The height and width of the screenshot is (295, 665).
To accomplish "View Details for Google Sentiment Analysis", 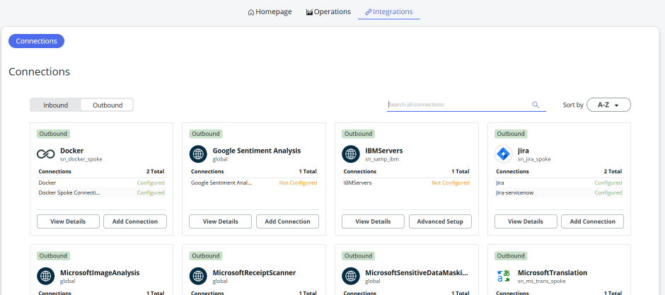I will click(x=221, y=221).
